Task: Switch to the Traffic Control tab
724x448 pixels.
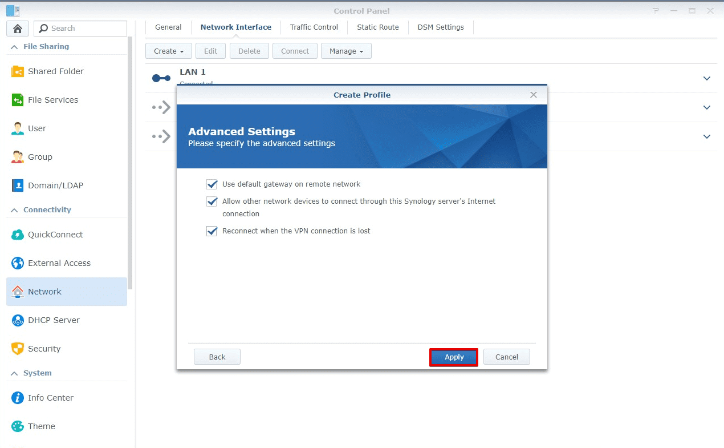Action: point(314,27)
